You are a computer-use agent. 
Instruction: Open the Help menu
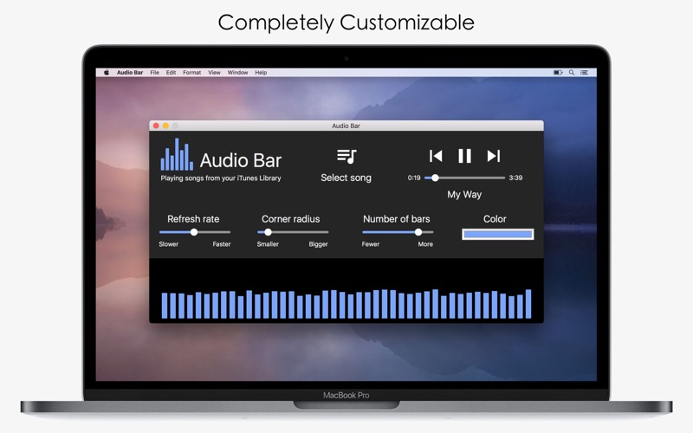pos(261,73)
